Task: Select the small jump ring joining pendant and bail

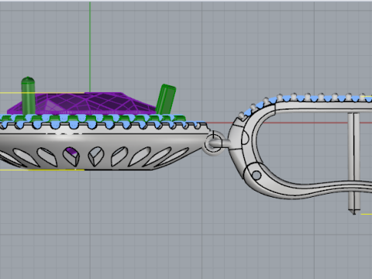Action: coord(213,143)
